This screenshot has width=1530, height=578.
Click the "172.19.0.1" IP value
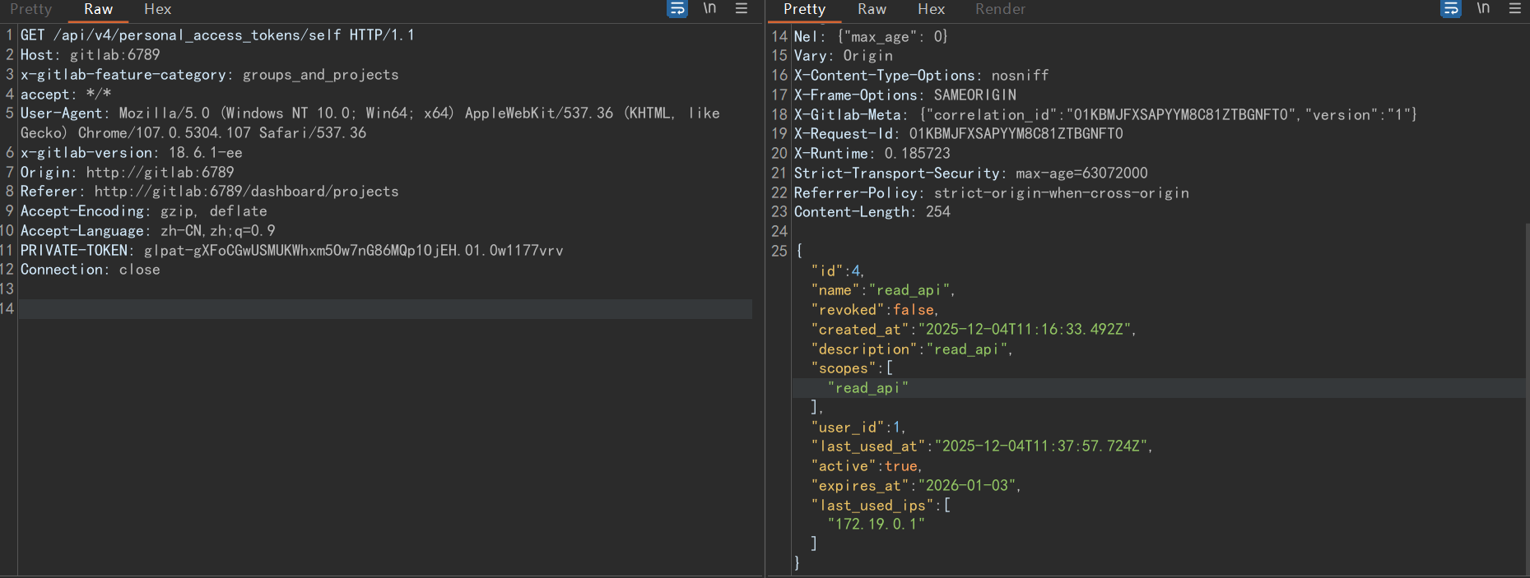coord(877,525)
